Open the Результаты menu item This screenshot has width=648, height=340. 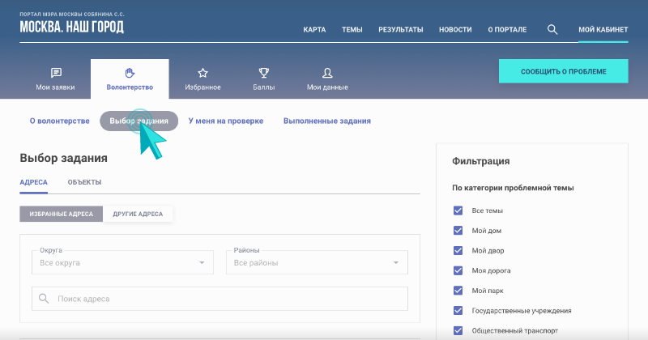click(x=400, y=29)
